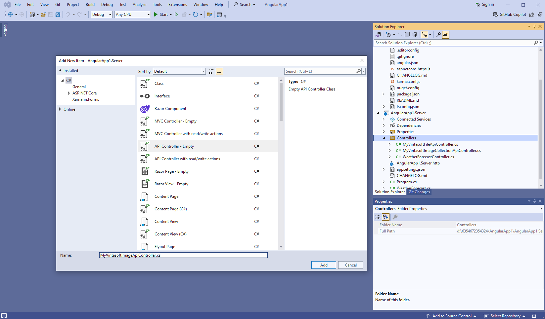Switch item list to small icons view
This screenshot has width=545, height=319.
211,71
